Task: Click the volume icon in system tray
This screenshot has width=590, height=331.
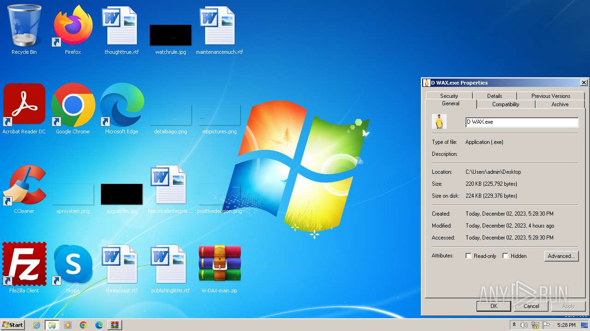Action: click(524, 325)
